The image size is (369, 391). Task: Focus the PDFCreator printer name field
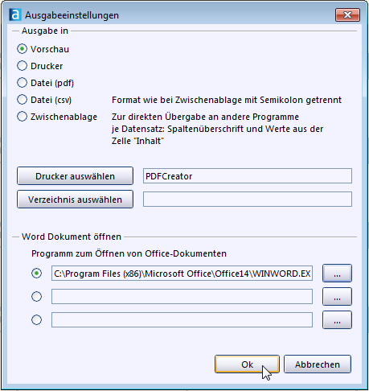click(248, 176)
